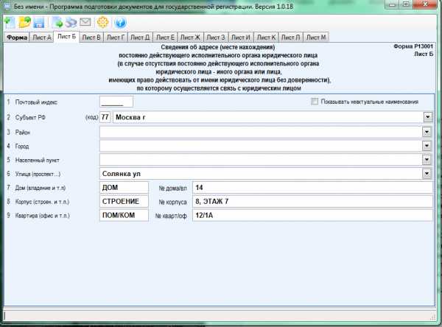
Task: Open the Лист В tab
Action: point(91,38)
